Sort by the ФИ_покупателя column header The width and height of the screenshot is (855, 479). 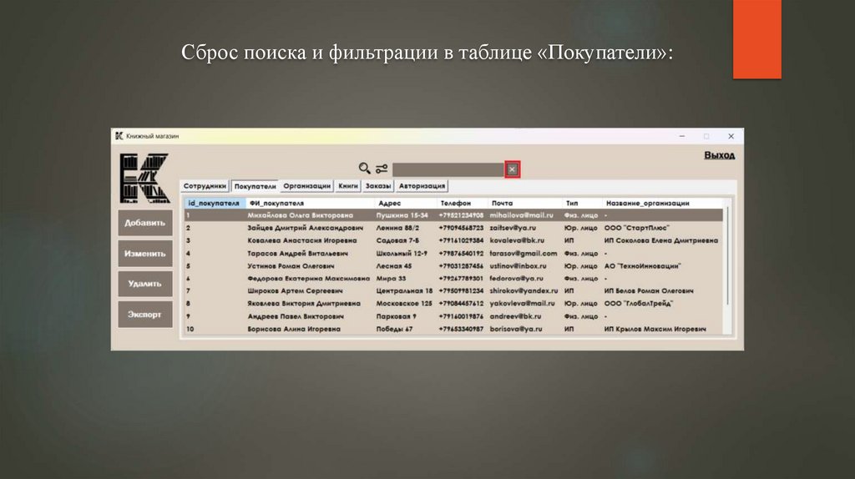coord(276,203)
